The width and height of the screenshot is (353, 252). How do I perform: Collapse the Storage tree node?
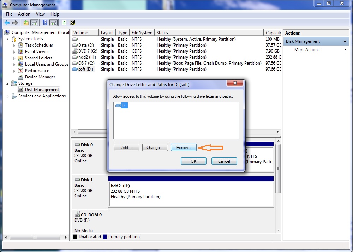(8, 84)
